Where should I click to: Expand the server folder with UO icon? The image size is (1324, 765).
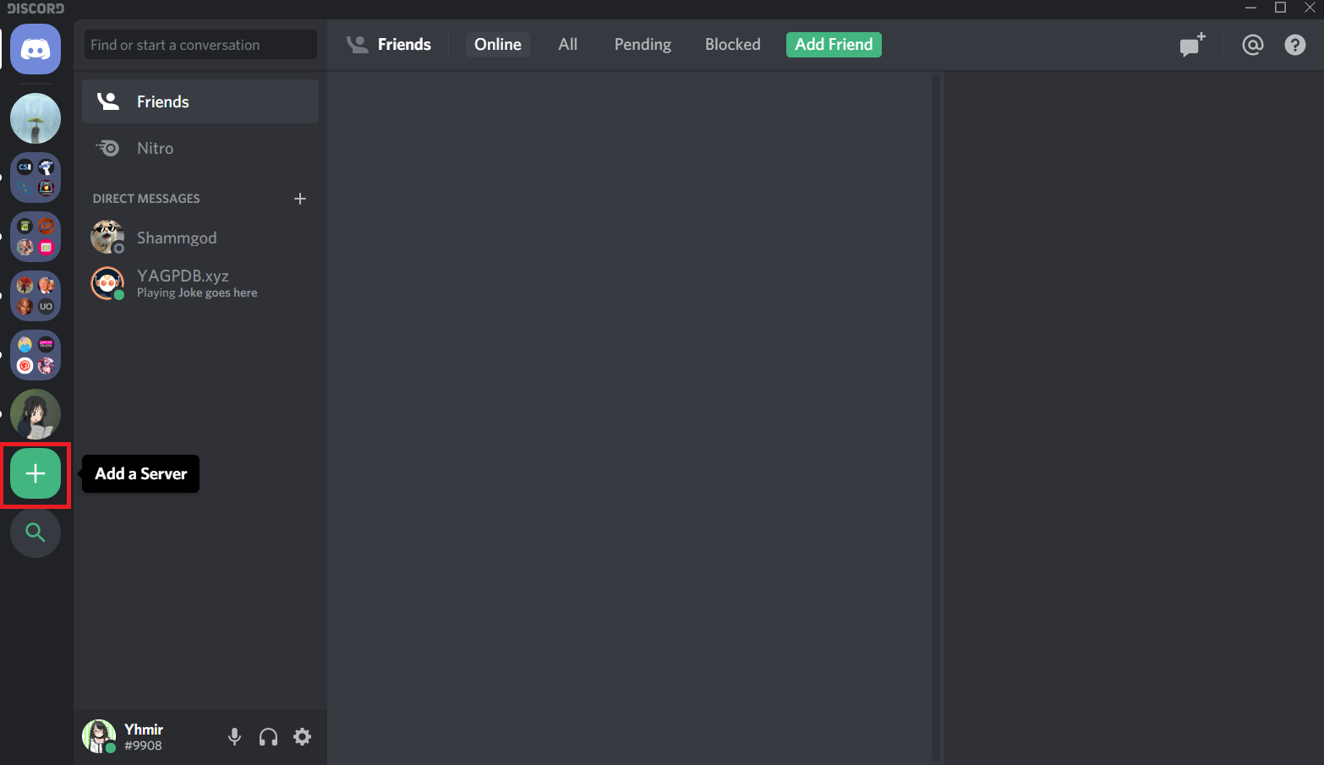(36, 296)
